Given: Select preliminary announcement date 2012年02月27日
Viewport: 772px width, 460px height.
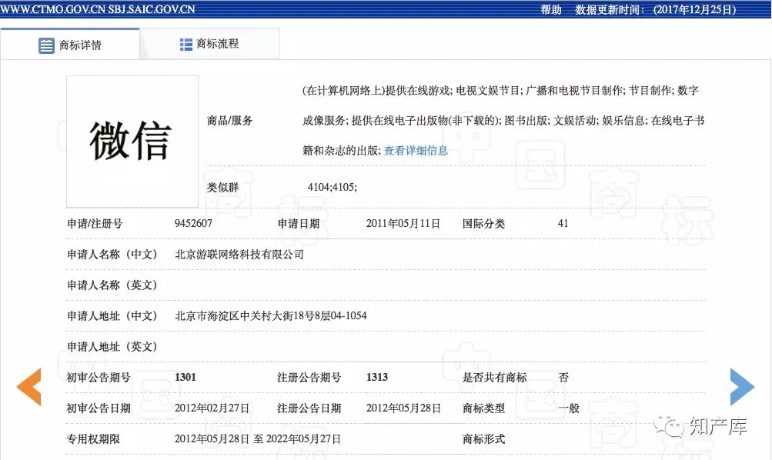Looking at the screenshot, I should tap(212, 408).
